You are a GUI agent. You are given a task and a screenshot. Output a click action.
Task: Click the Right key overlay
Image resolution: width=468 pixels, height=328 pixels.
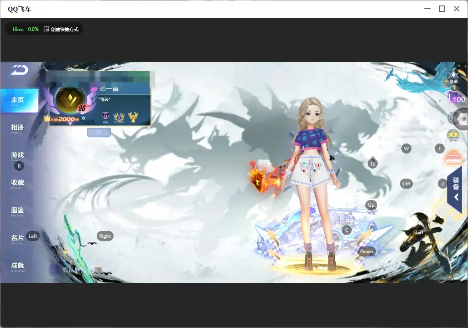point(105,236)
